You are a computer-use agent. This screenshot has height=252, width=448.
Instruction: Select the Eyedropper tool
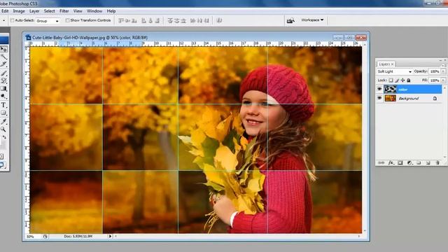[x=3, y=122]
